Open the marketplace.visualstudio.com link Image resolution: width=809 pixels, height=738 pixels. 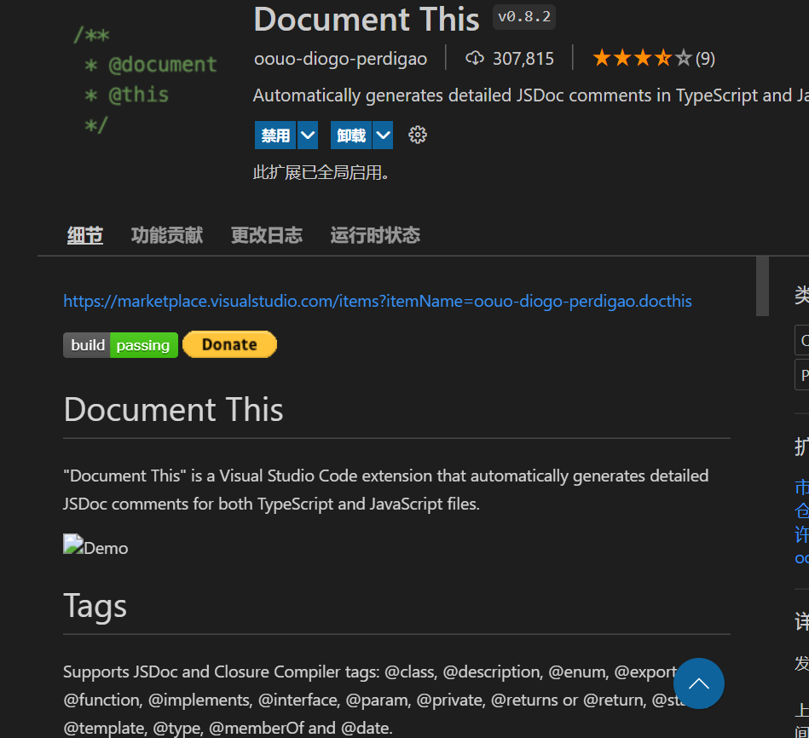tap(378, 301)
